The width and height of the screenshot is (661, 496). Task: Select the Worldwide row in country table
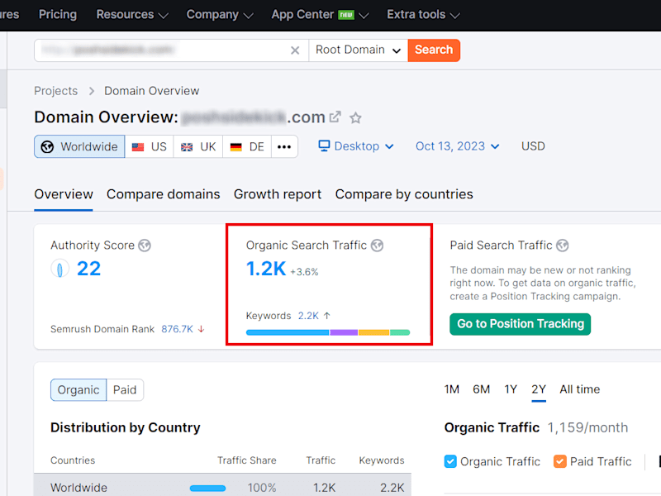[222, 485]
